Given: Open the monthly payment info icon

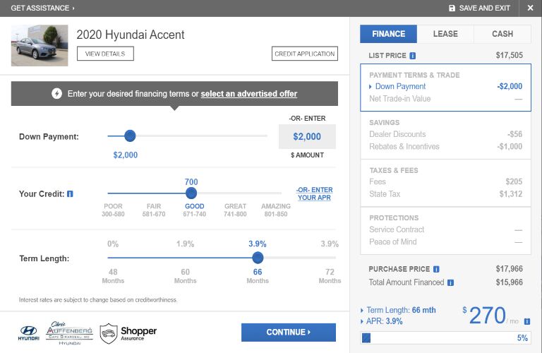Looking at the screenshot, I should point(526,321).
